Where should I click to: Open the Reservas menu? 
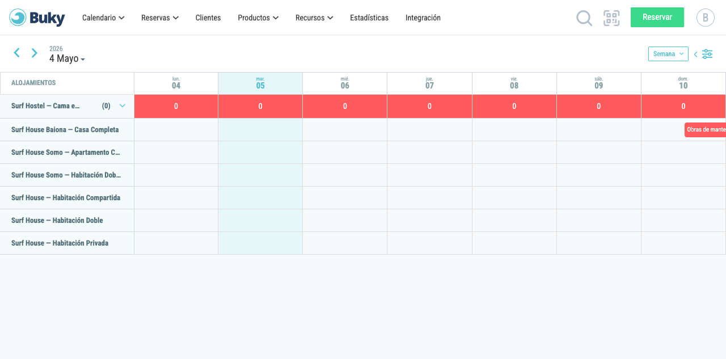click(160, 18)
